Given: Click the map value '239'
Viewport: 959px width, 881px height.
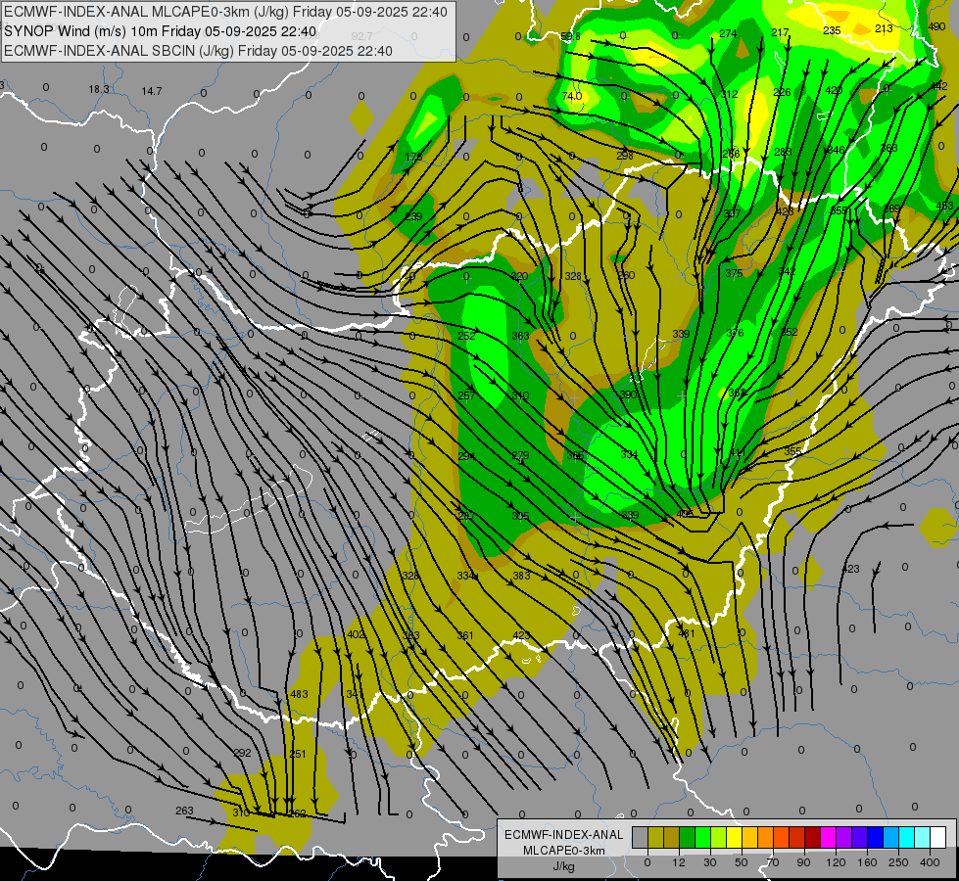Looking at the screenshot, I should (x=413, y=216).
